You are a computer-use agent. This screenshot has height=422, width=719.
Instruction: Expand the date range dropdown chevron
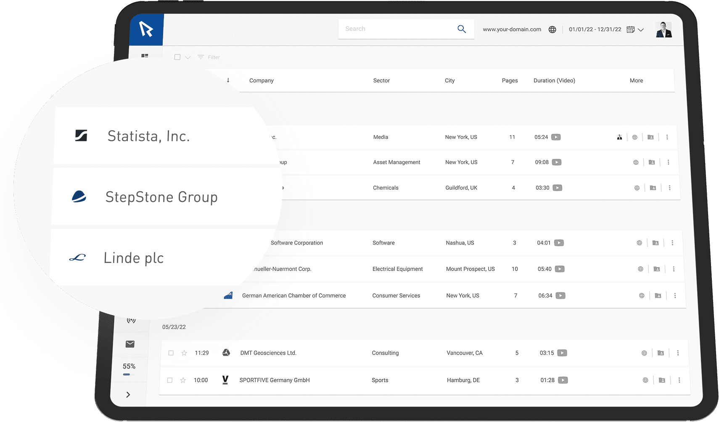tap(641, 30)
